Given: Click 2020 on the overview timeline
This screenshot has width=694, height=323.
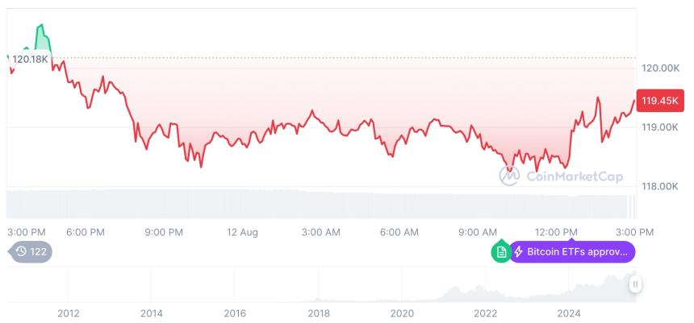Looking at the screenshot, I should click(x=402, y=313).
